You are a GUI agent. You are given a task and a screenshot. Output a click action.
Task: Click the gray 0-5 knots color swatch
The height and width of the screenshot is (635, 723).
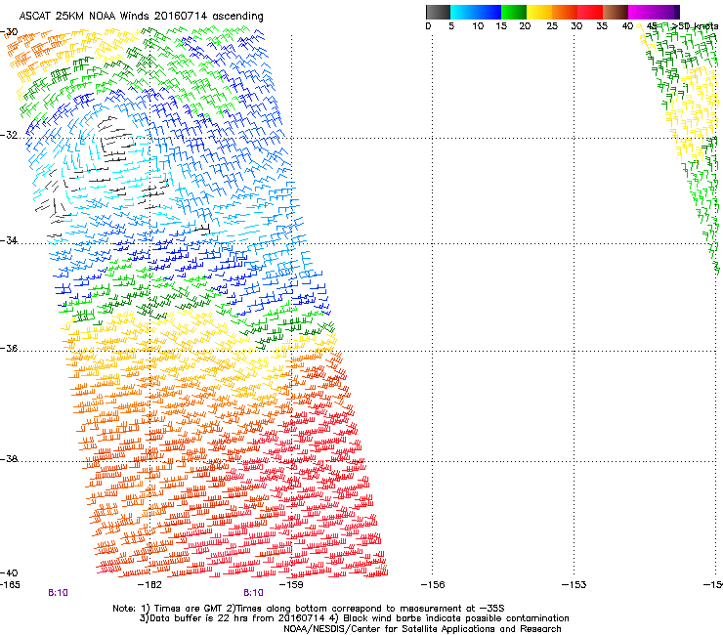(x=438, y=12)
